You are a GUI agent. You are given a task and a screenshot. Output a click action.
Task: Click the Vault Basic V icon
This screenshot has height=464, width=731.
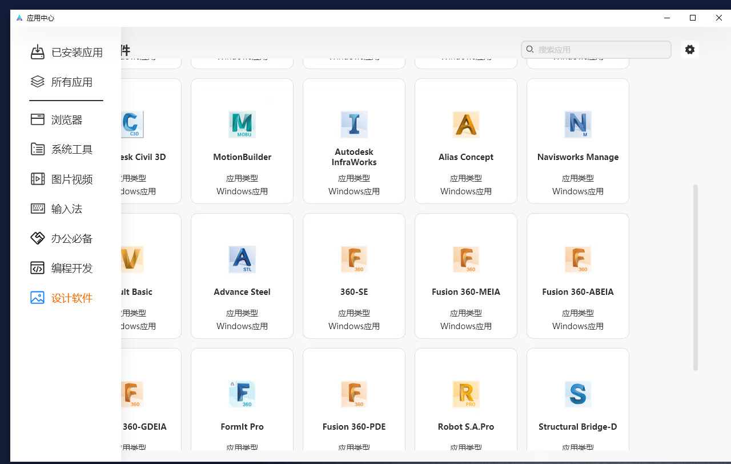132,259
